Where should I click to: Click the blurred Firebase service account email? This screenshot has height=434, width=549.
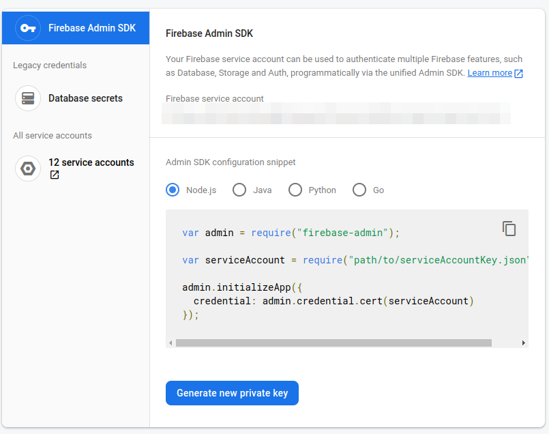coord(336,113)
